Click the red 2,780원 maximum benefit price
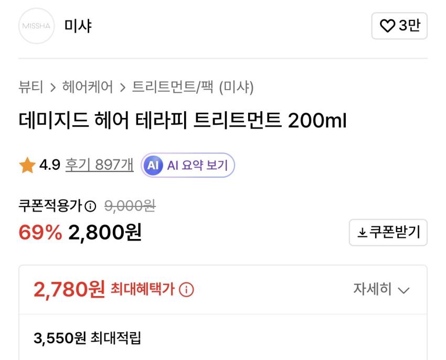Screen dimensions: 446x360 [x=69, y=289]
